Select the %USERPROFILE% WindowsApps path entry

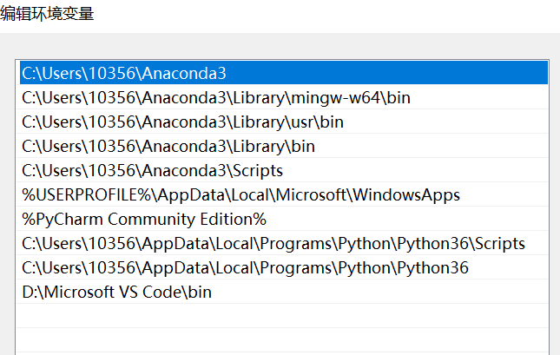point(240,194)
